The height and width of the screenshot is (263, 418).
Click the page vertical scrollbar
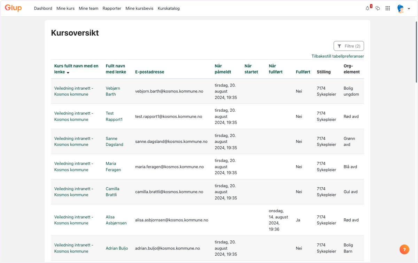416,52
